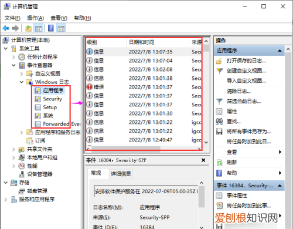This screenshot has height=229, width=293.
Task: Select the 应用程序 log in tree
Action: click(53, 90)
